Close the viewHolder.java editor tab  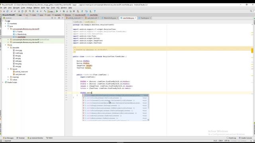click(x=135, y=18)
